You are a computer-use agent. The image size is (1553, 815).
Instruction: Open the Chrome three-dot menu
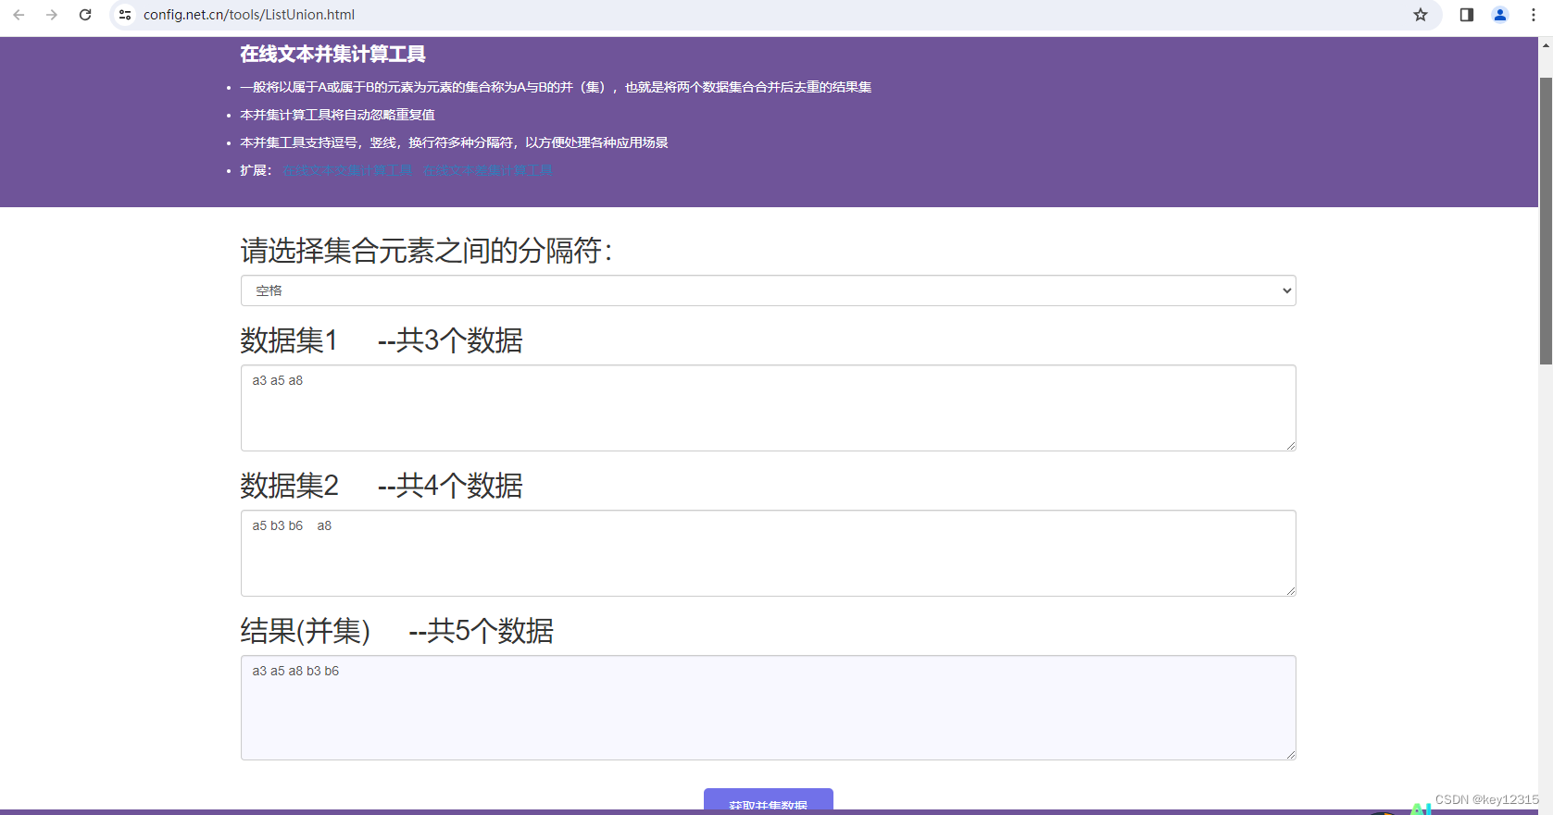click(x=1534, y=15)
